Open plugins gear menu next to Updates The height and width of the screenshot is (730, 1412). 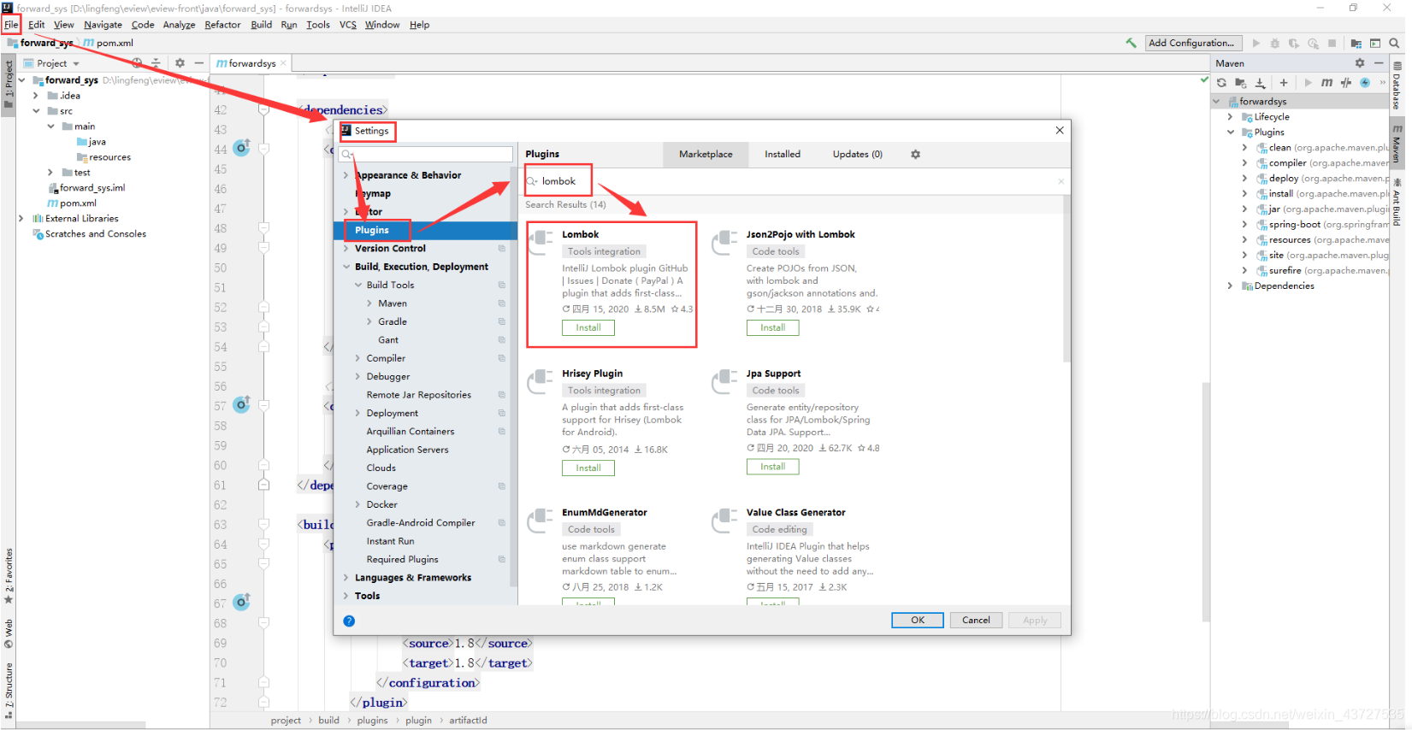[x=915, y=155]
